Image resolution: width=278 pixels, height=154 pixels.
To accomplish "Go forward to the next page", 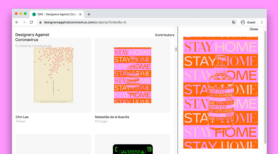I will click(x=24, y=22).
